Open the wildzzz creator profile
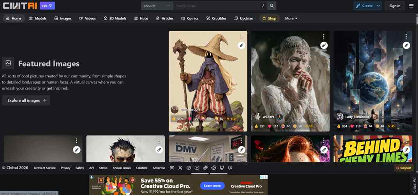The width and height of the screenshot is (418, 195). pos(268,117)
